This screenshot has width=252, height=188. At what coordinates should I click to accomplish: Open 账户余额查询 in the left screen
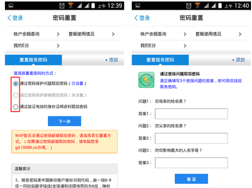coord(27,34)
